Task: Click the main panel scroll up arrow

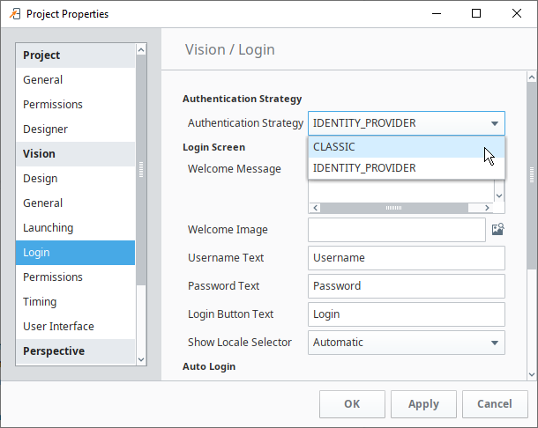Action: tap(532, 77)
